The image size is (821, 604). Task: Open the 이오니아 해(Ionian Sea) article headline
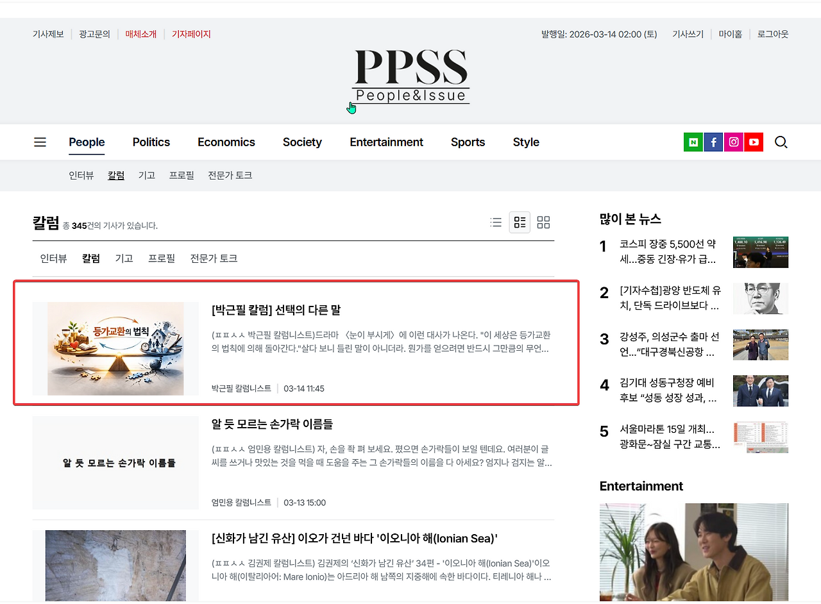tap(355, 538)
